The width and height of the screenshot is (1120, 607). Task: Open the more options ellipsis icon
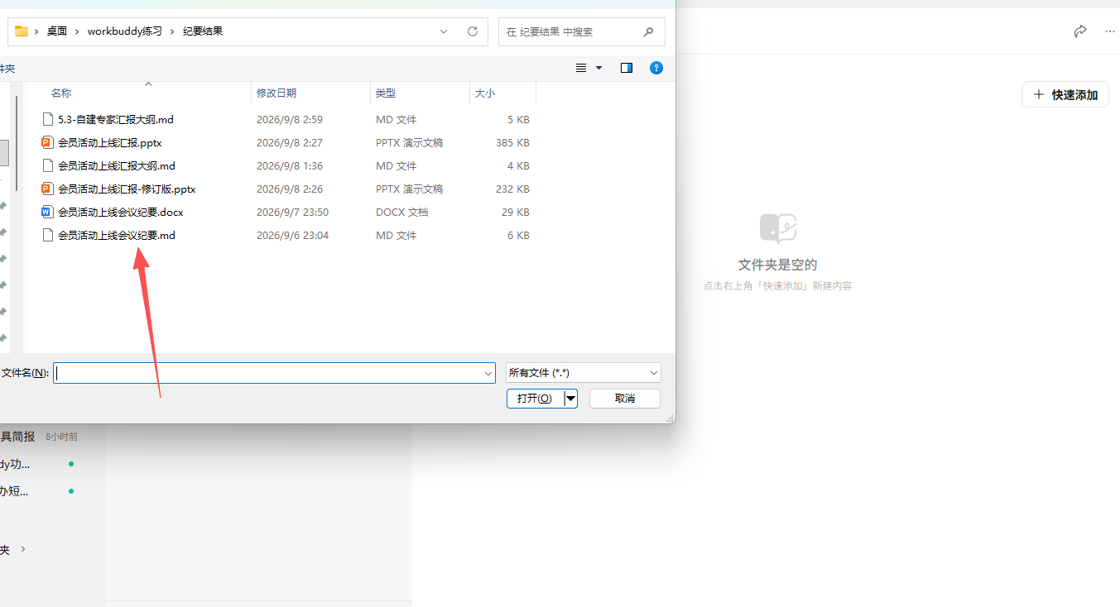(x=1110, y=31)
